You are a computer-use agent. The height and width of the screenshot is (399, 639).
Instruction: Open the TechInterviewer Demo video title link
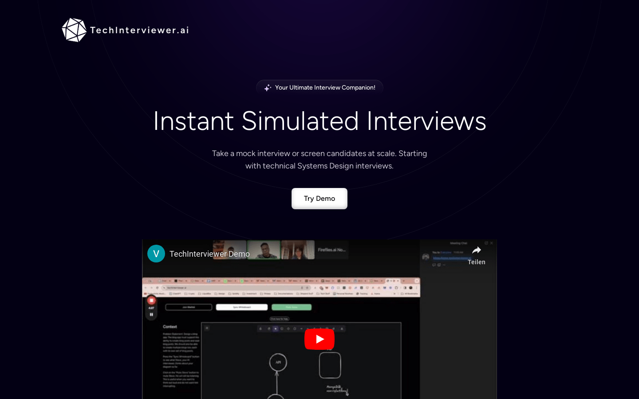click(209, 254)
